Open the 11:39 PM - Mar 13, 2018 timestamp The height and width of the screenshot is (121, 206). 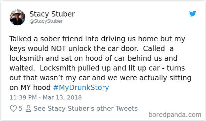click(46, 98)
